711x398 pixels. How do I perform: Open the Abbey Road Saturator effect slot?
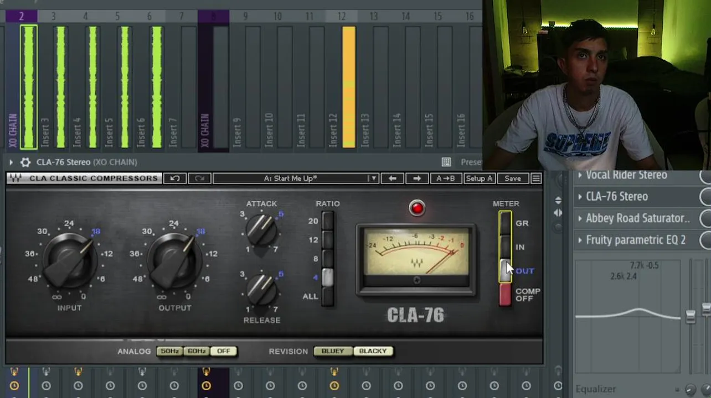coord(638,218)
